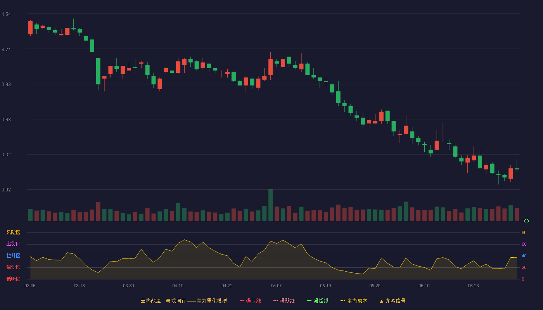Click the 05-29 date label
This screenshot has height=310, width=543.
[x=375, y=286]
